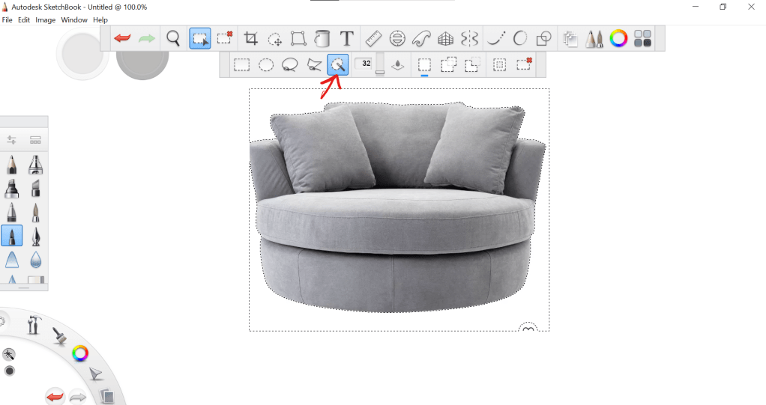The width and height of the screenshot is (766, 405).
Task: Open the color wheel editor
Action: (x=618, y=38)
